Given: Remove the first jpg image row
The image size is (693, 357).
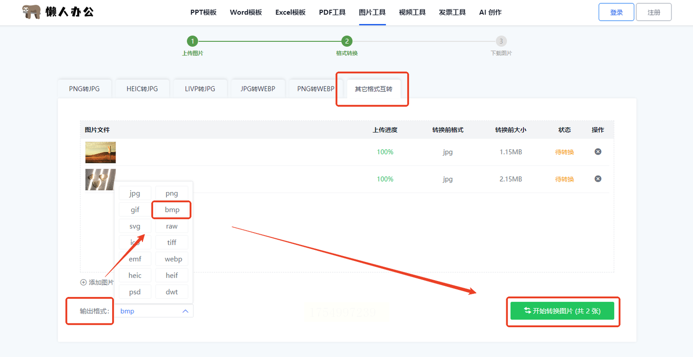Looking at the screenshot, I should coord(598,152).
